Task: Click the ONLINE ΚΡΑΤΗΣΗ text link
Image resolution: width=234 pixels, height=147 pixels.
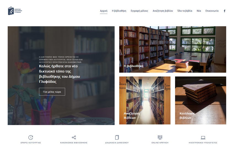Action: coord(160,143)
